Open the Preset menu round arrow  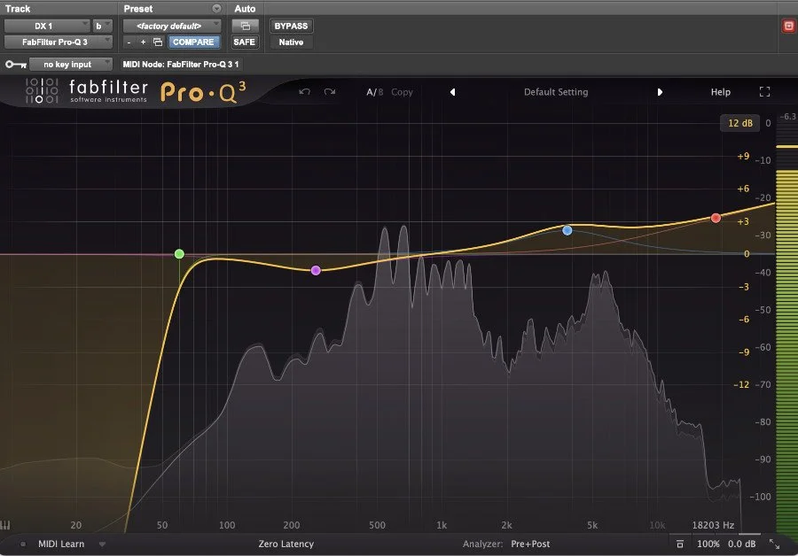(x=217, y=9)
